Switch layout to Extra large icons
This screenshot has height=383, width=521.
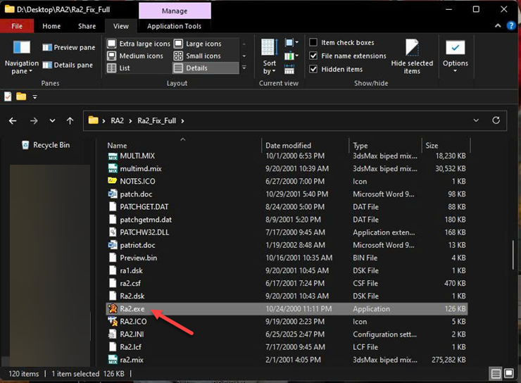(139, 44)
